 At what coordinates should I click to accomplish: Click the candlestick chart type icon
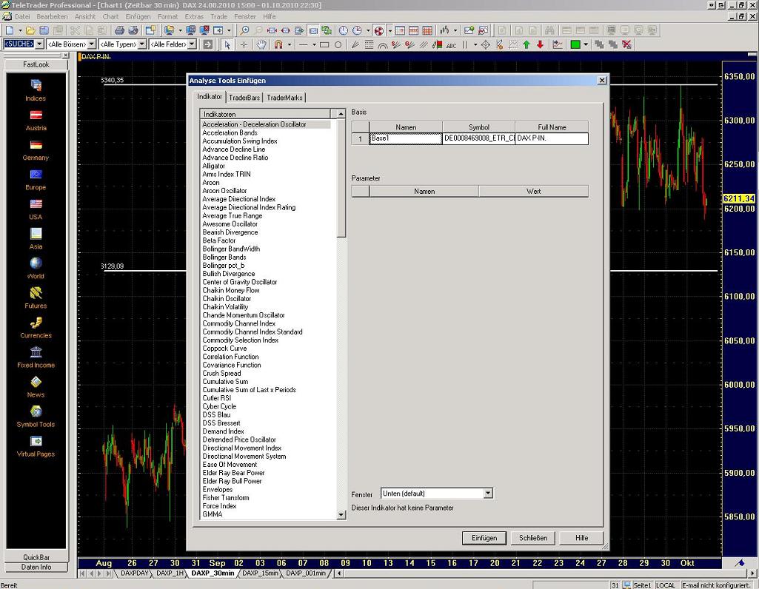[x=444, y=30]
